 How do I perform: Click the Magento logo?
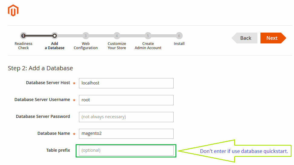13,11
